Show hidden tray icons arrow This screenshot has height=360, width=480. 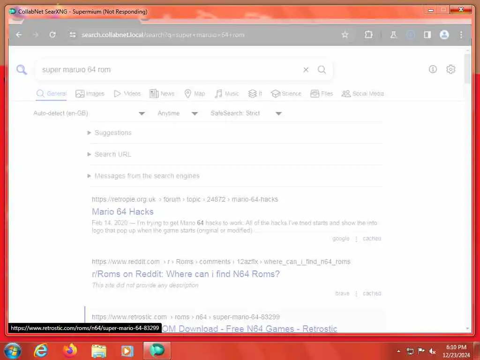point(398,351)
